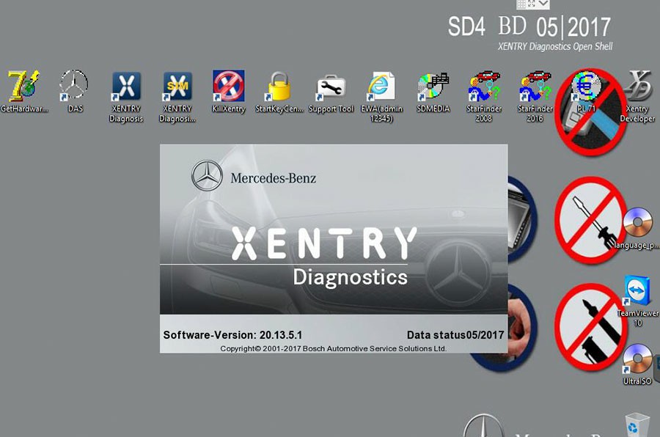Open the XENTRY Diagnosis shortcut
The height and width of the screenshot is (437, 660).
click(x=126, y=87)
